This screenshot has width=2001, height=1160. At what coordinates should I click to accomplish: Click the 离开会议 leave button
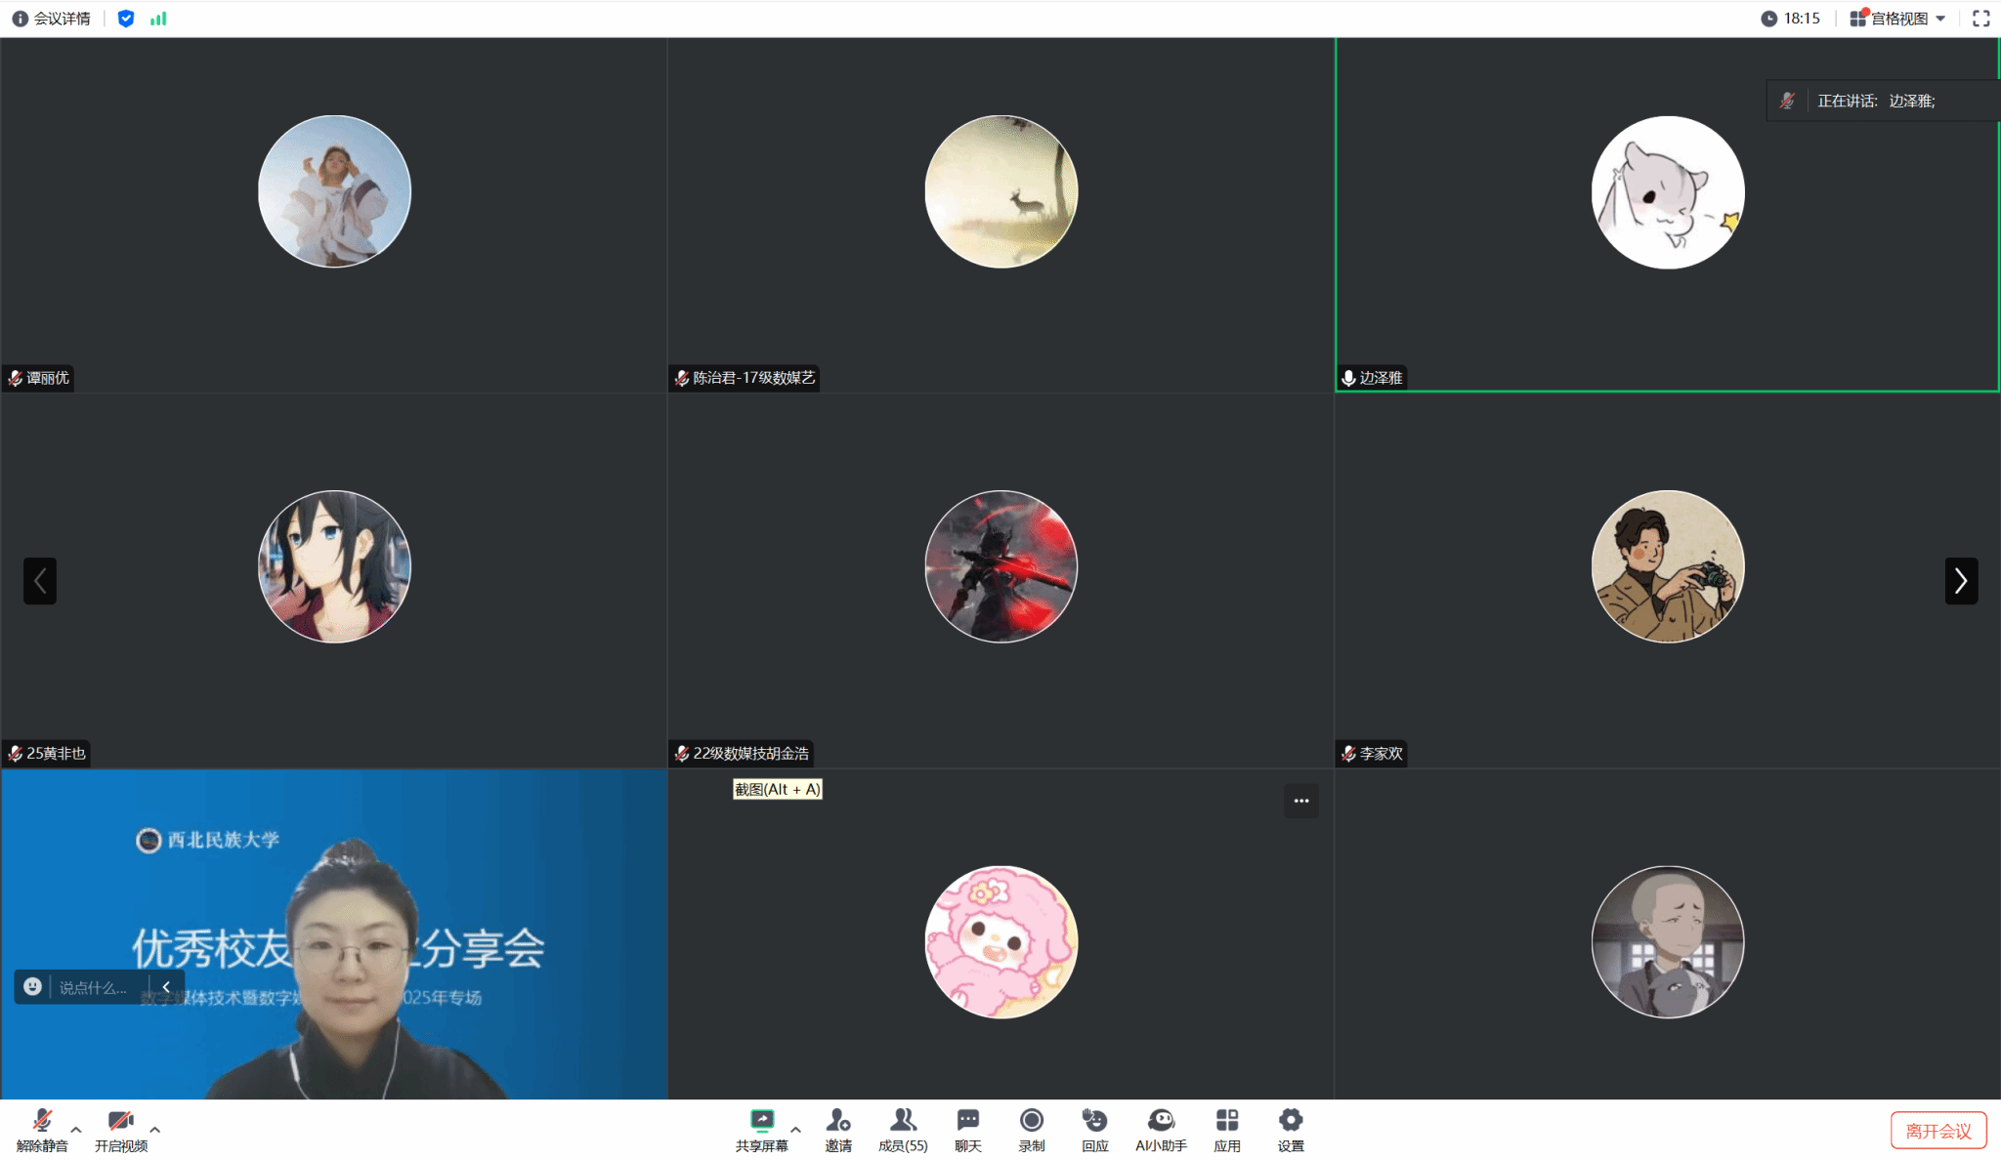1937,1131
